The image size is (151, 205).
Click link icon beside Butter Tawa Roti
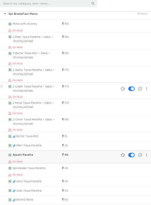(x=14, y=137)
